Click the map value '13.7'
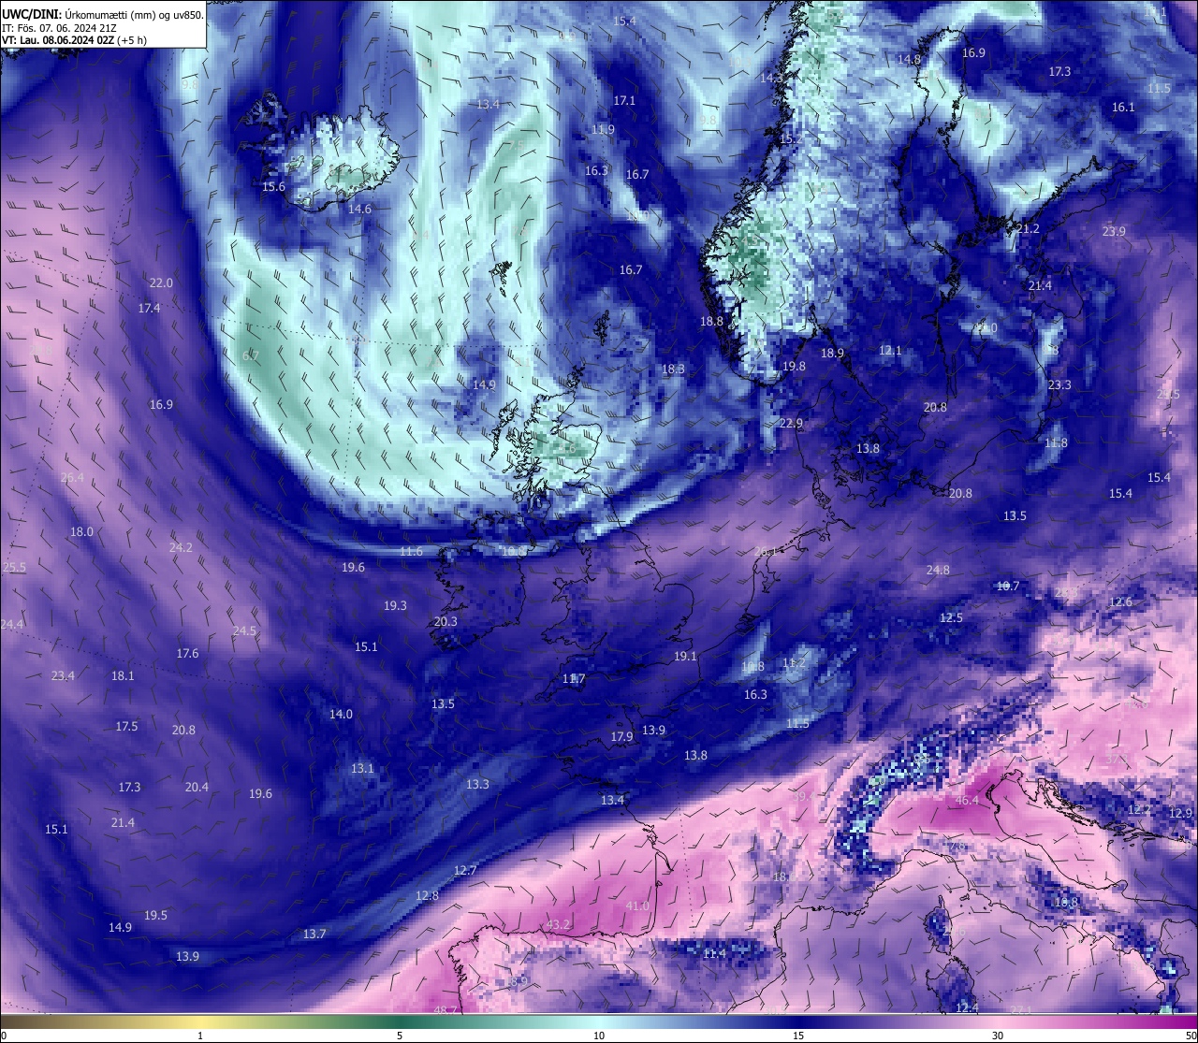This screenshot has width=1198, height=1043. (x=314, y=934)
